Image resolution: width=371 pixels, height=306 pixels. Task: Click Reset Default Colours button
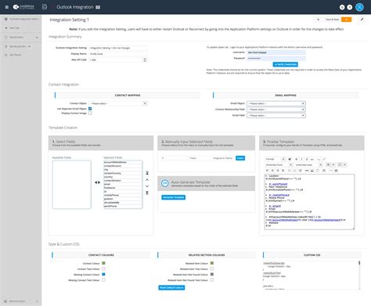tap(171, 287)
